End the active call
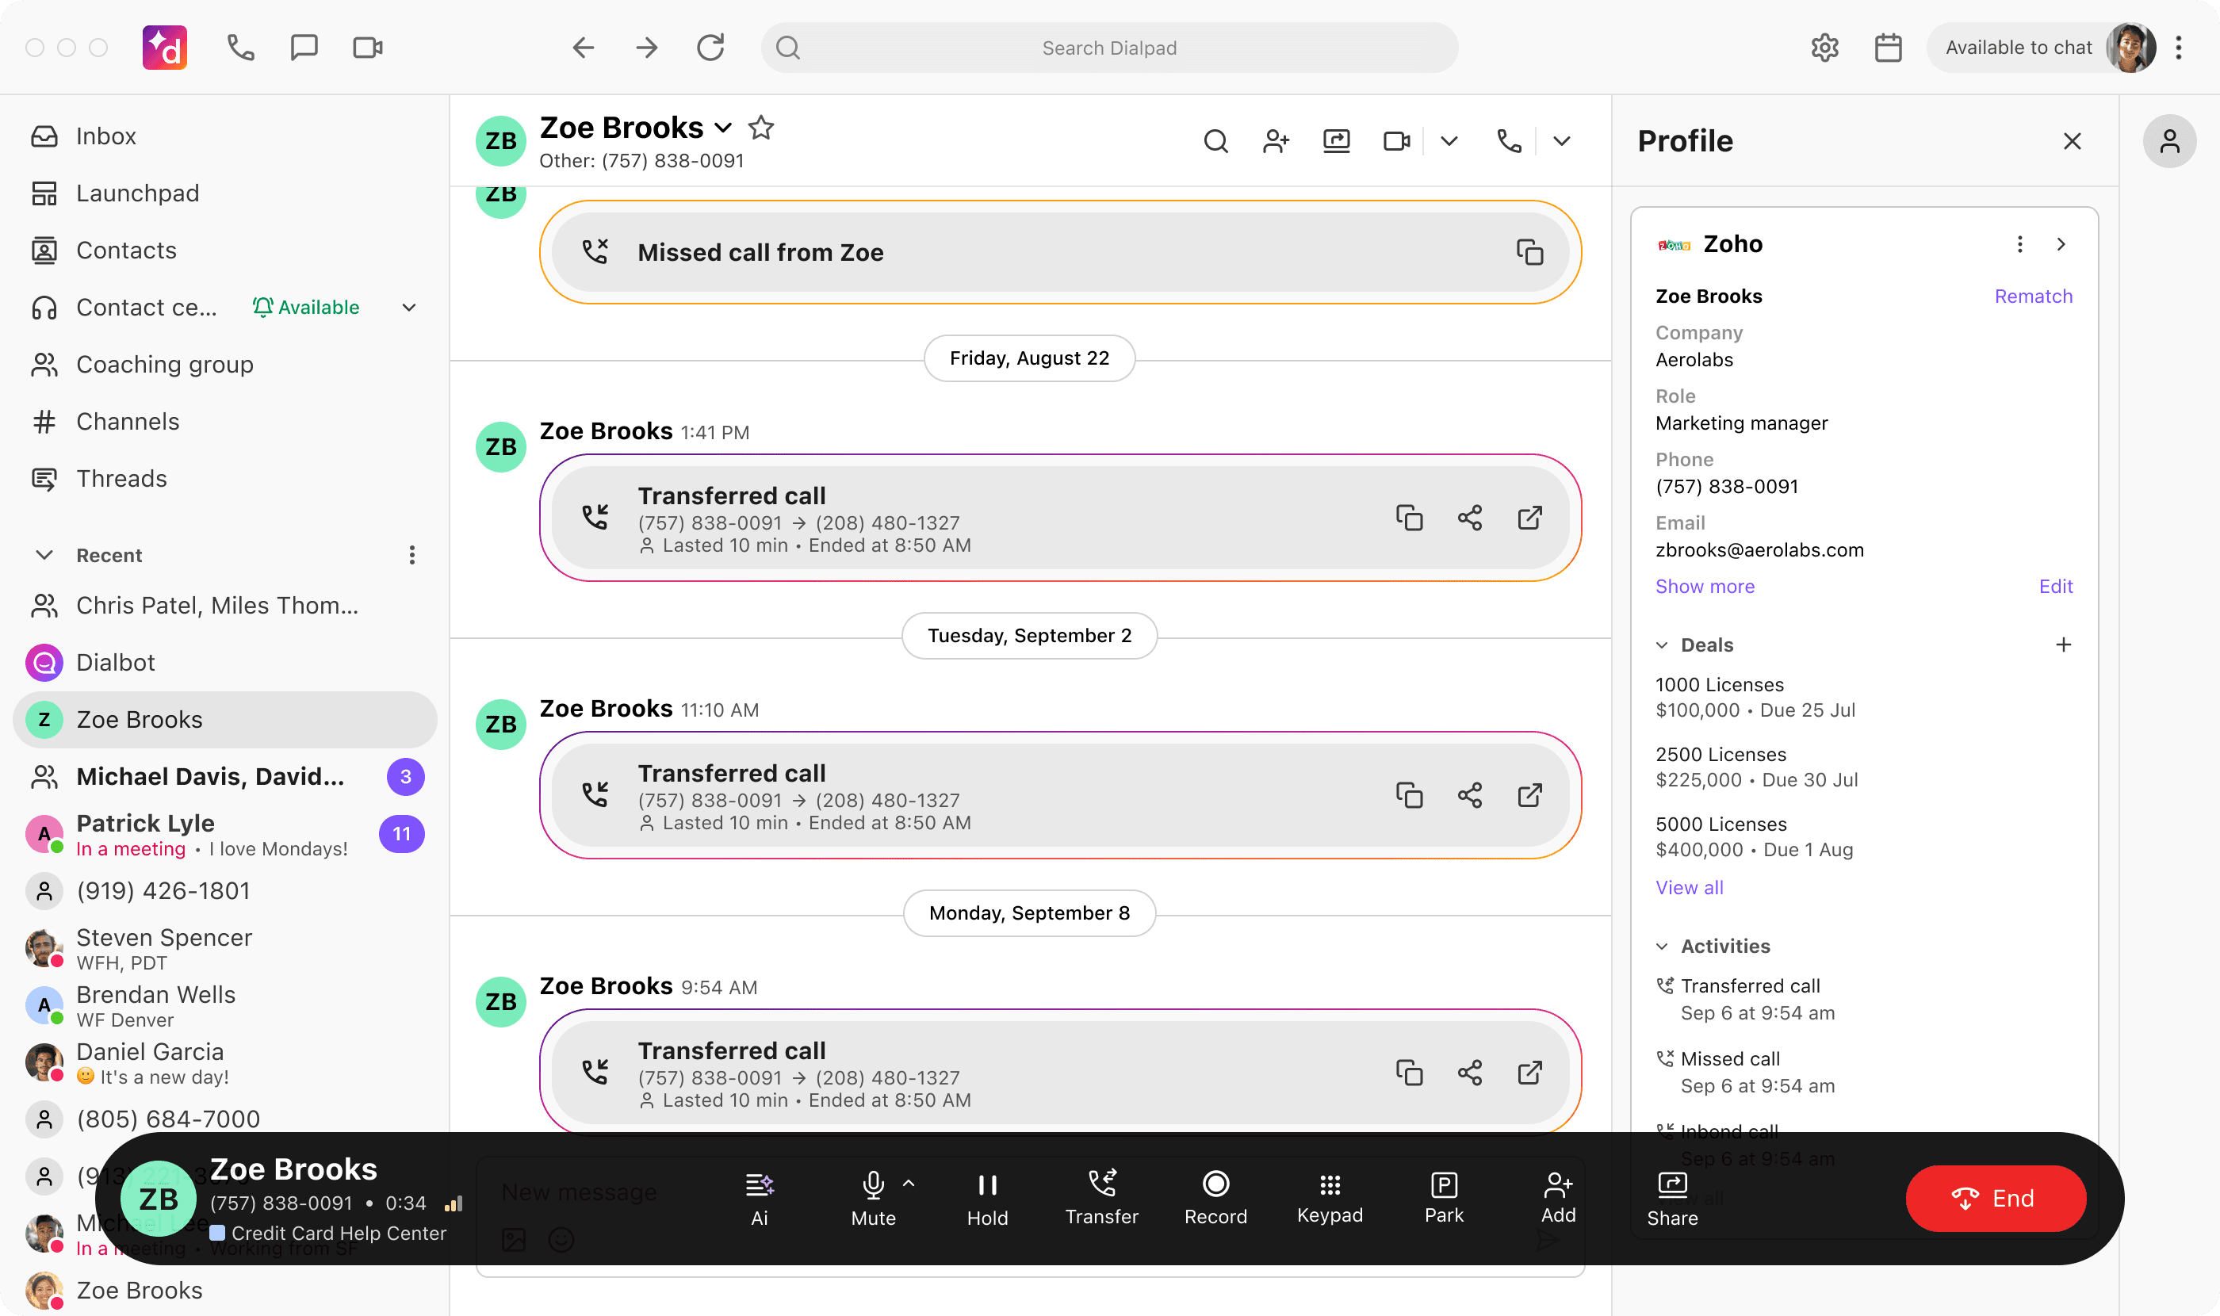2220x1316 pixels. [x=1996, y=1197]
